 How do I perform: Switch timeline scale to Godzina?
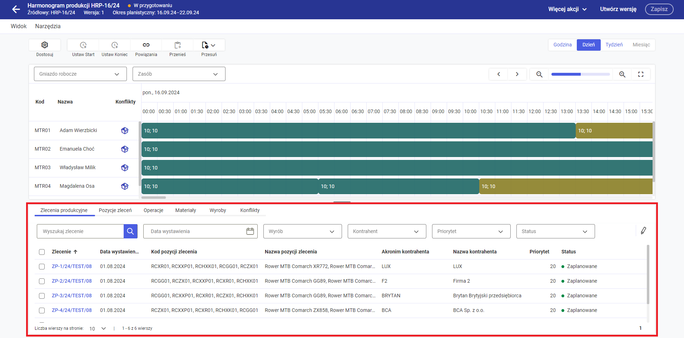pyautogui.click(x=562, y=45)
